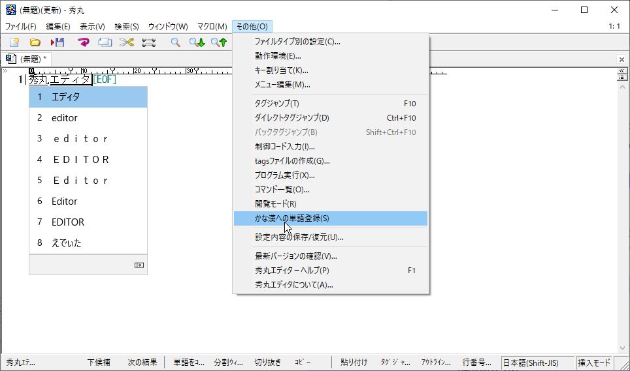
Task: Choose ダイレクトタグジャンプ(D) menu item
Action: click(x=331, y=118)
